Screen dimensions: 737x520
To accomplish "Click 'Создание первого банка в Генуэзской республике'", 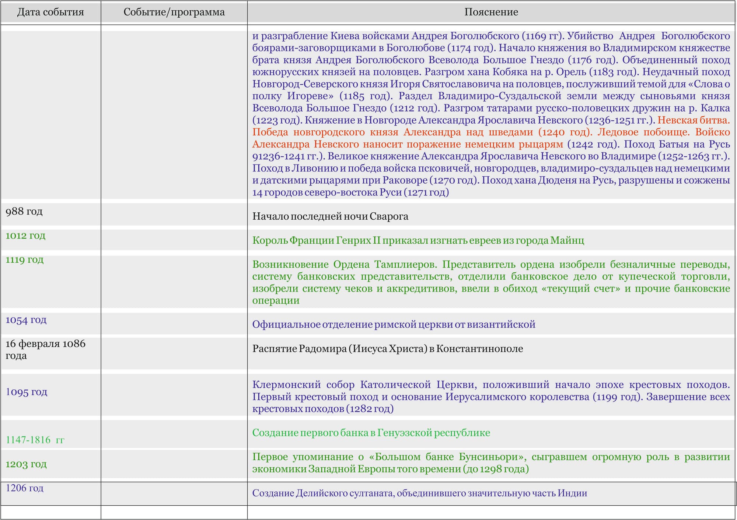I will point(371,433).
